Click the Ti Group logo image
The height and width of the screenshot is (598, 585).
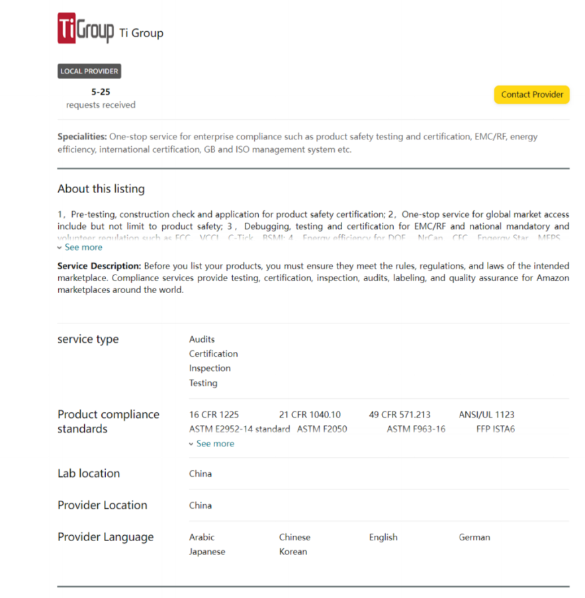85,28
